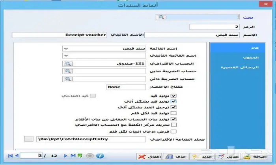The image size is (276, 165).
Task: Enable تحريك مركز الكلفة checkbox
Action: tap(174, 125)
